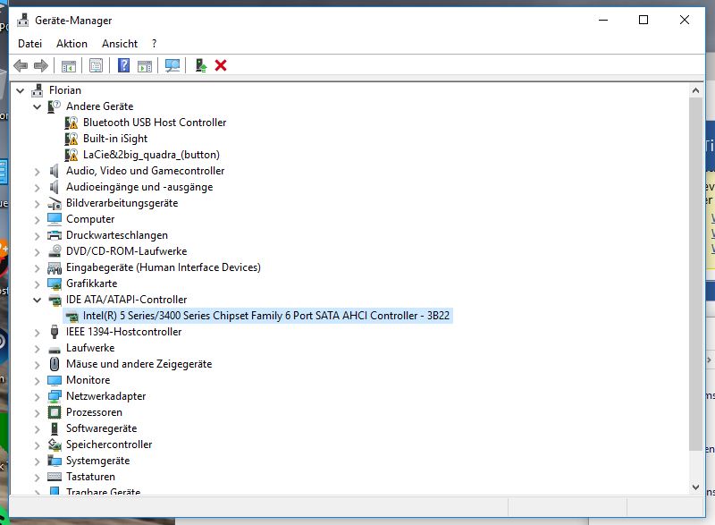The width and height of the screenshot is (715, 525).
Task: Open the ? help menu
Action: point(154,44)
